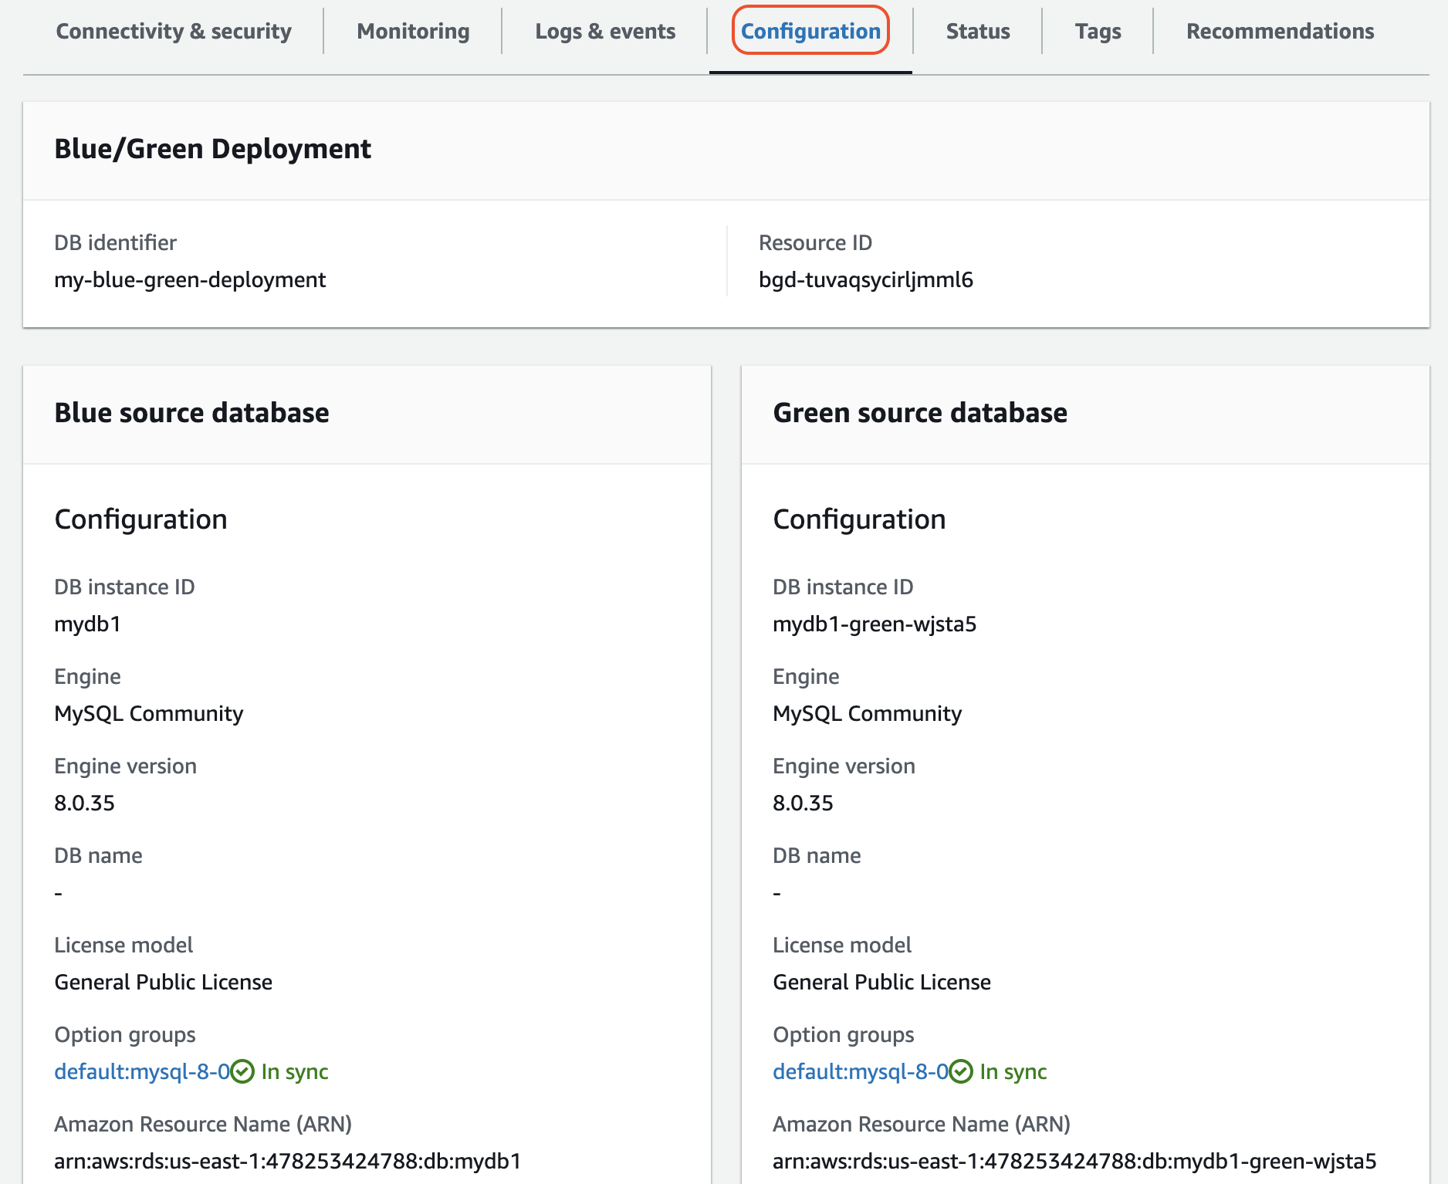The image size is (1448, 1184).
Task: View the Logs & events tab
Action: point(604,31)
